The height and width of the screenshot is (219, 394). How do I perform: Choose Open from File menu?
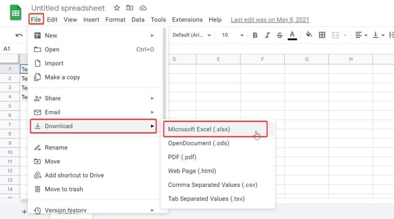pyautogui.click(x=94, y=49)
